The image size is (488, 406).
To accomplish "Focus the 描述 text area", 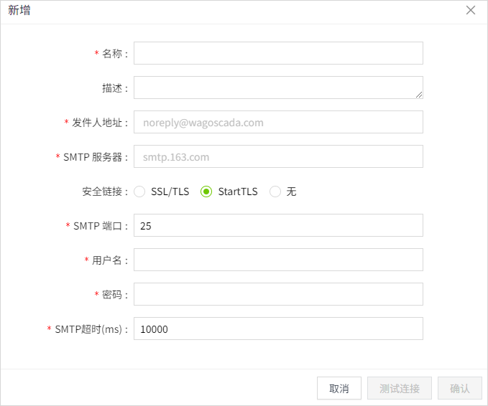I will pos(278,88).
